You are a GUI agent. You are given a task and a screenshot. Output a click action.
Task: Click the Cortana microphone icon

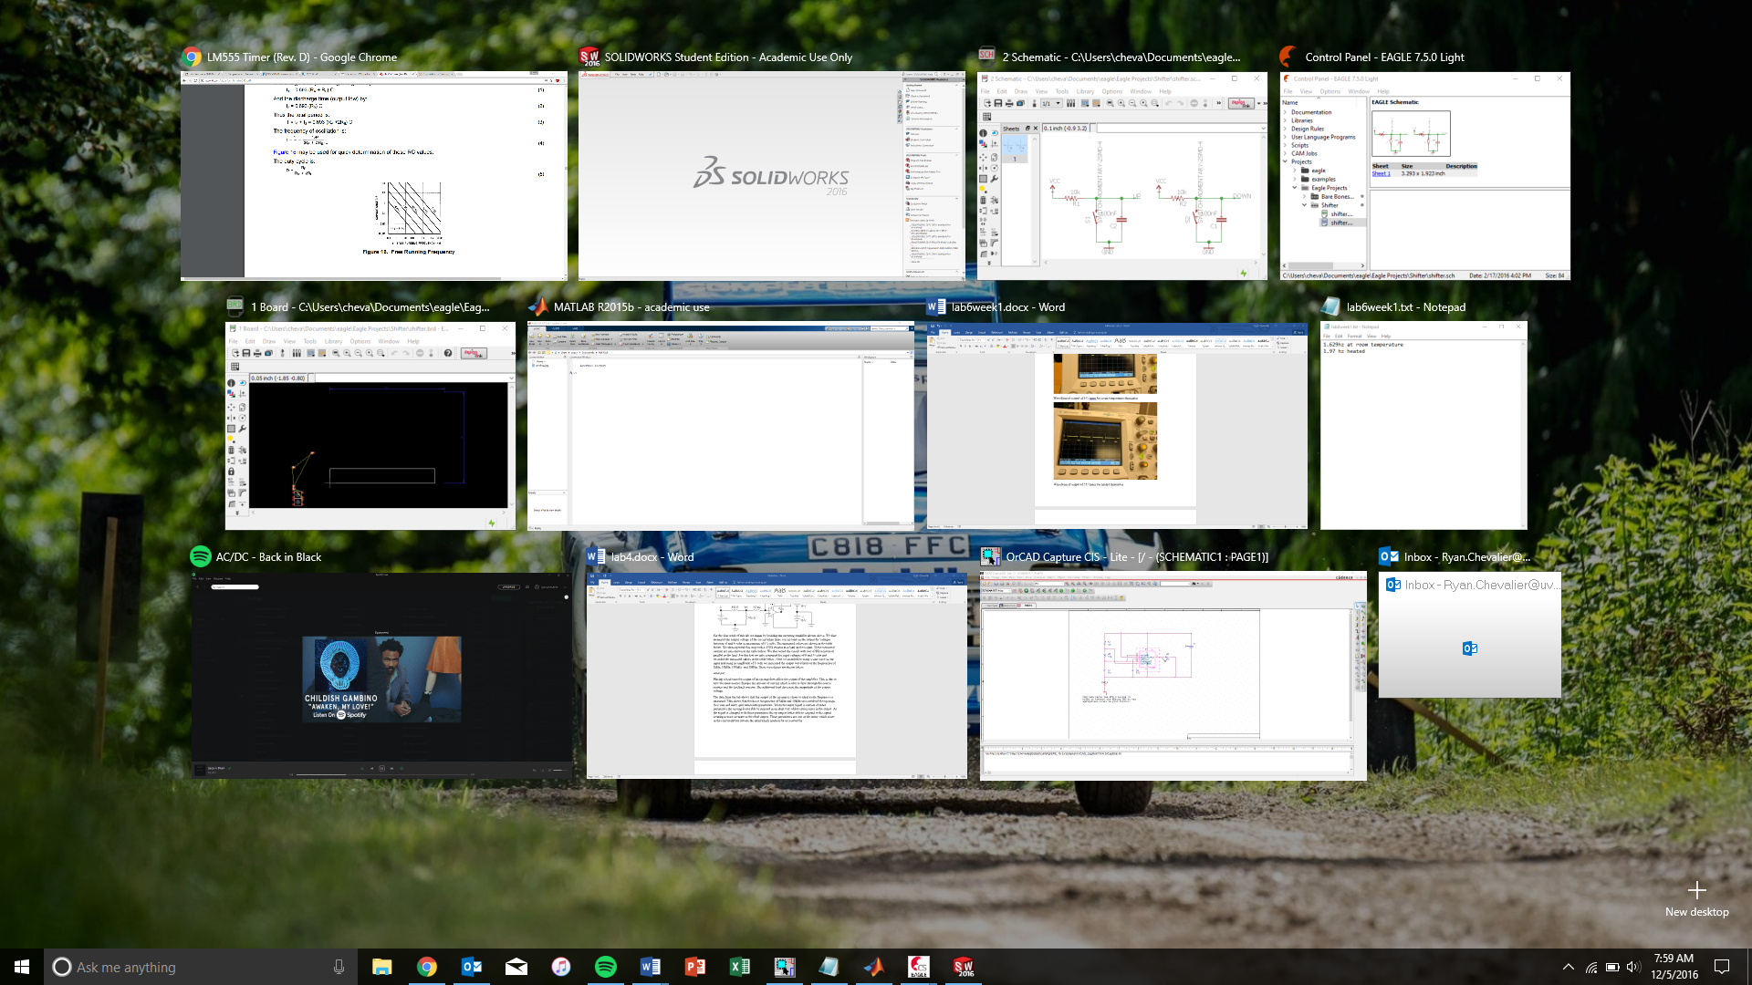339,967
